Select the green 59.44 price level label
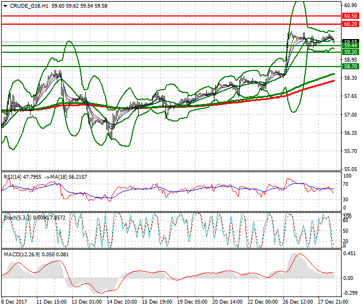The width and height of the screenshot is (363, 308). coord(350,46)
